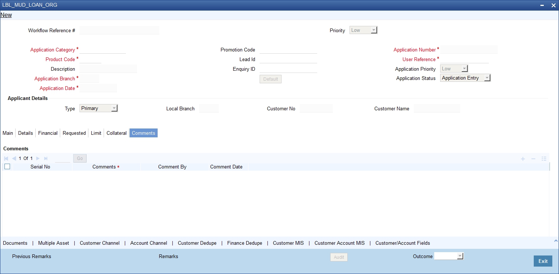Open the applicant Type dropdown
This screenshot has height=274, width=559.
(x=98, y=108)
